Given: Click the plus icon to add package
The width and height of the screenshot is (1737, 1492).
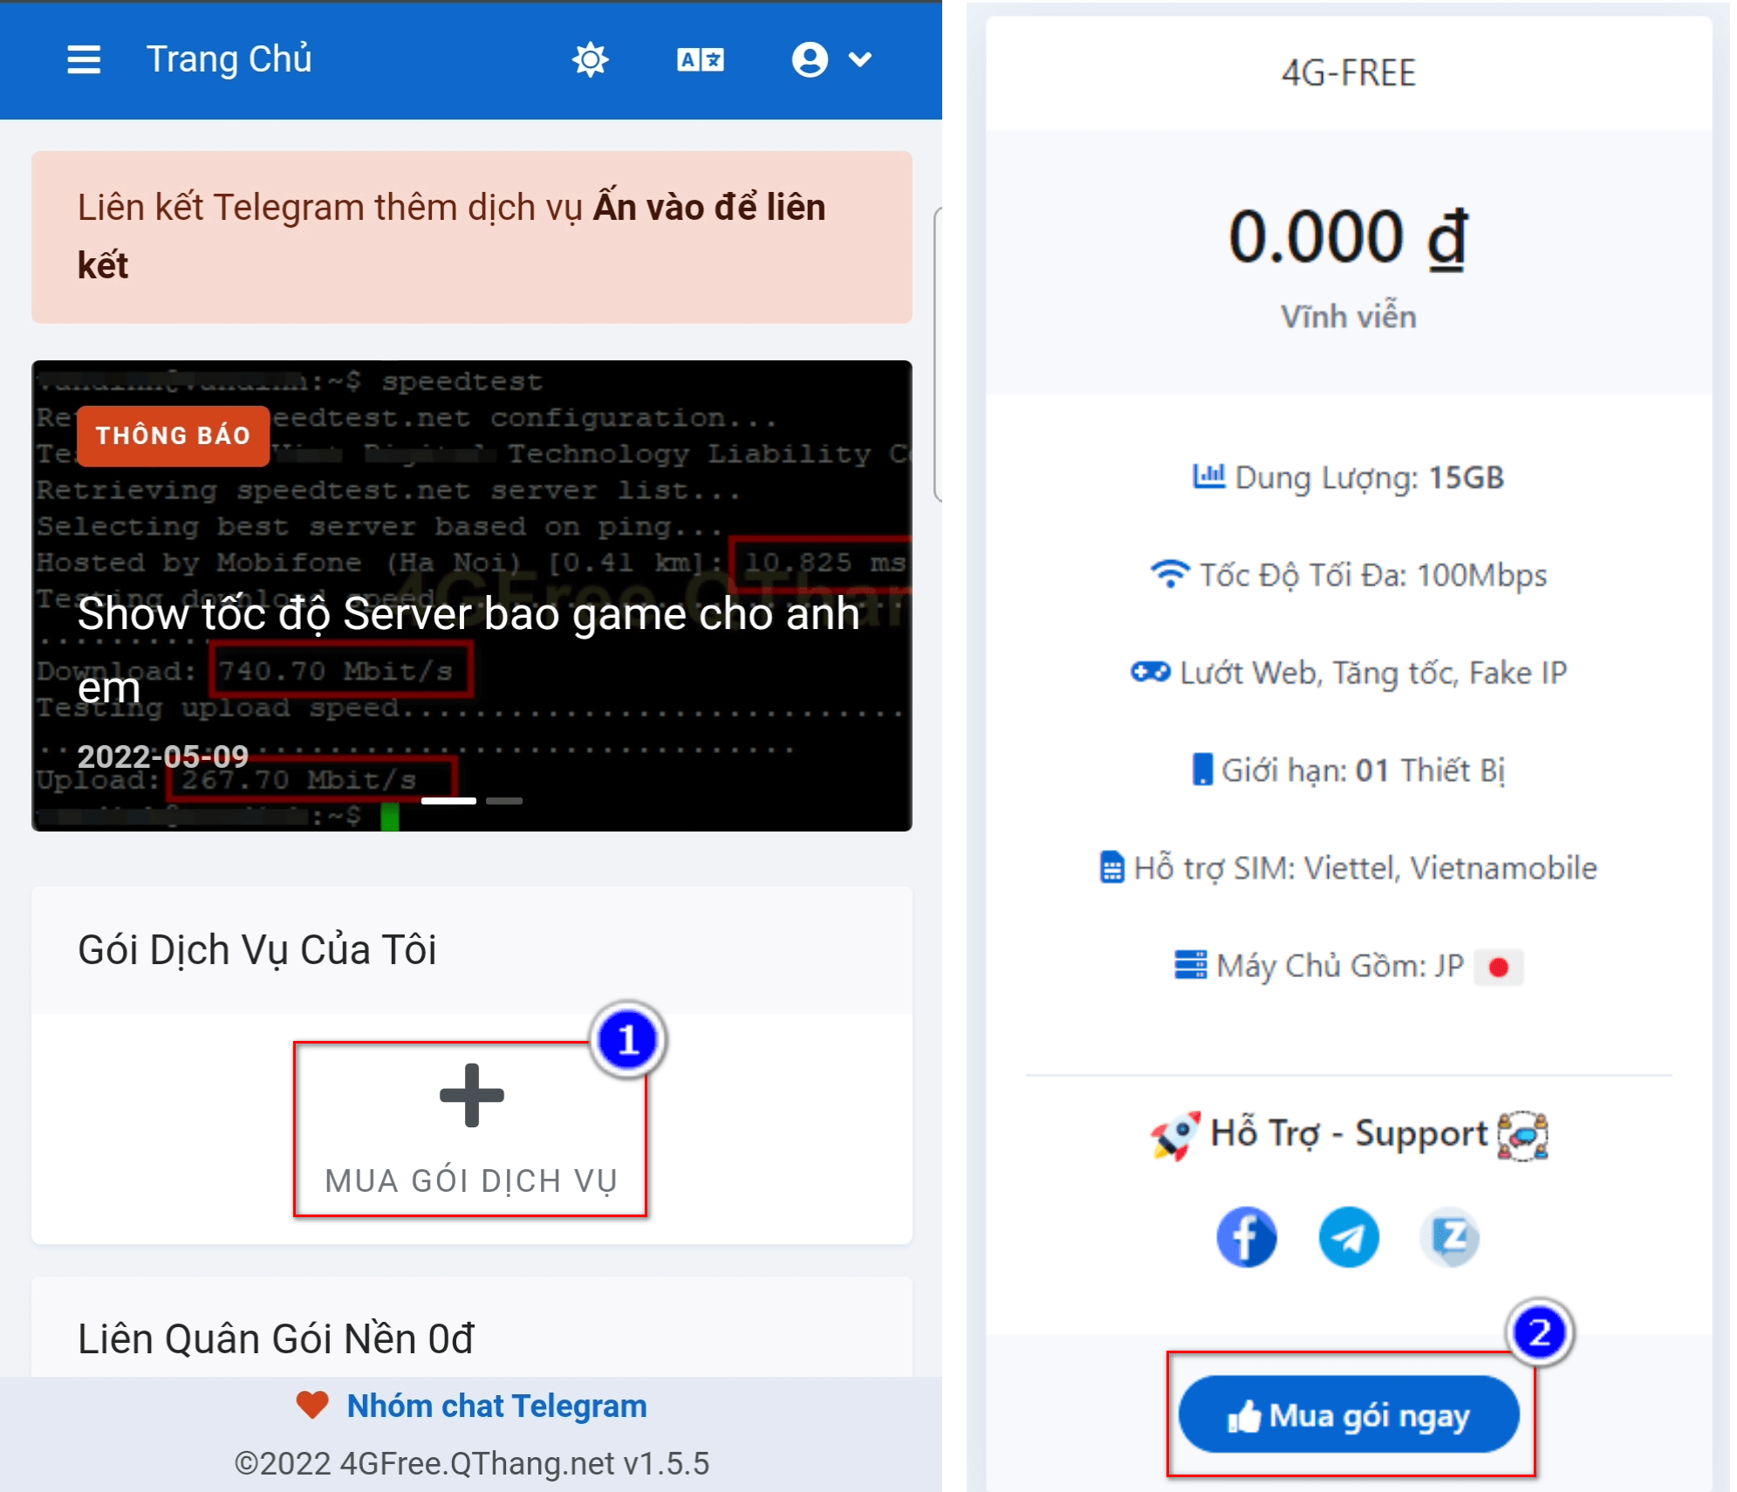Looking at the screenshot, I should click(471, 1095).
